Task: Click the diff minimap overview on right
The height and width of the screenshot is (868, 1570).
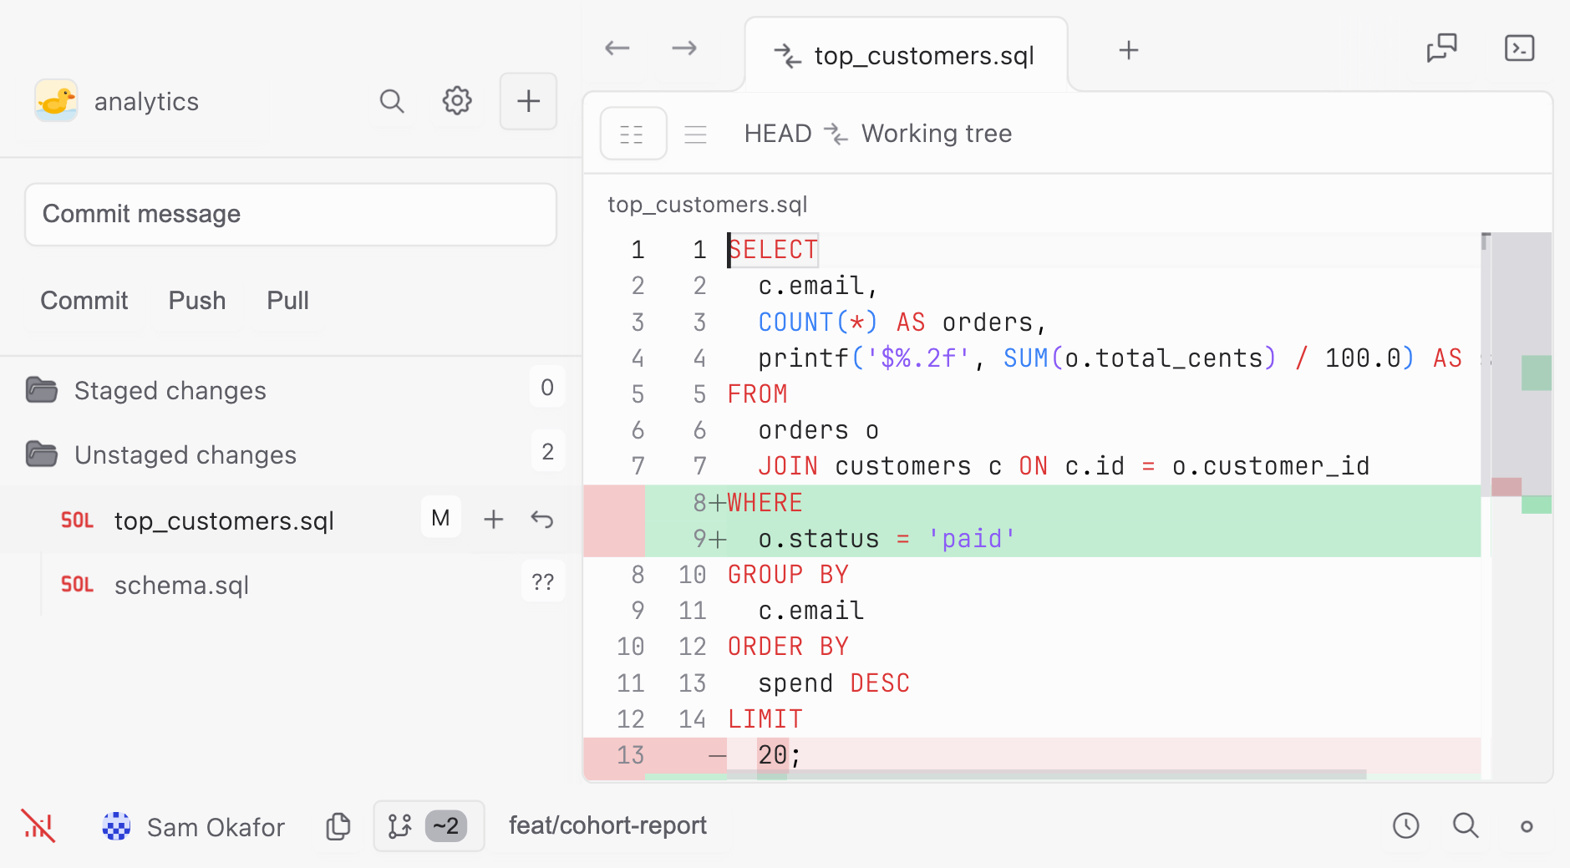Action: tap(1522, 505)
